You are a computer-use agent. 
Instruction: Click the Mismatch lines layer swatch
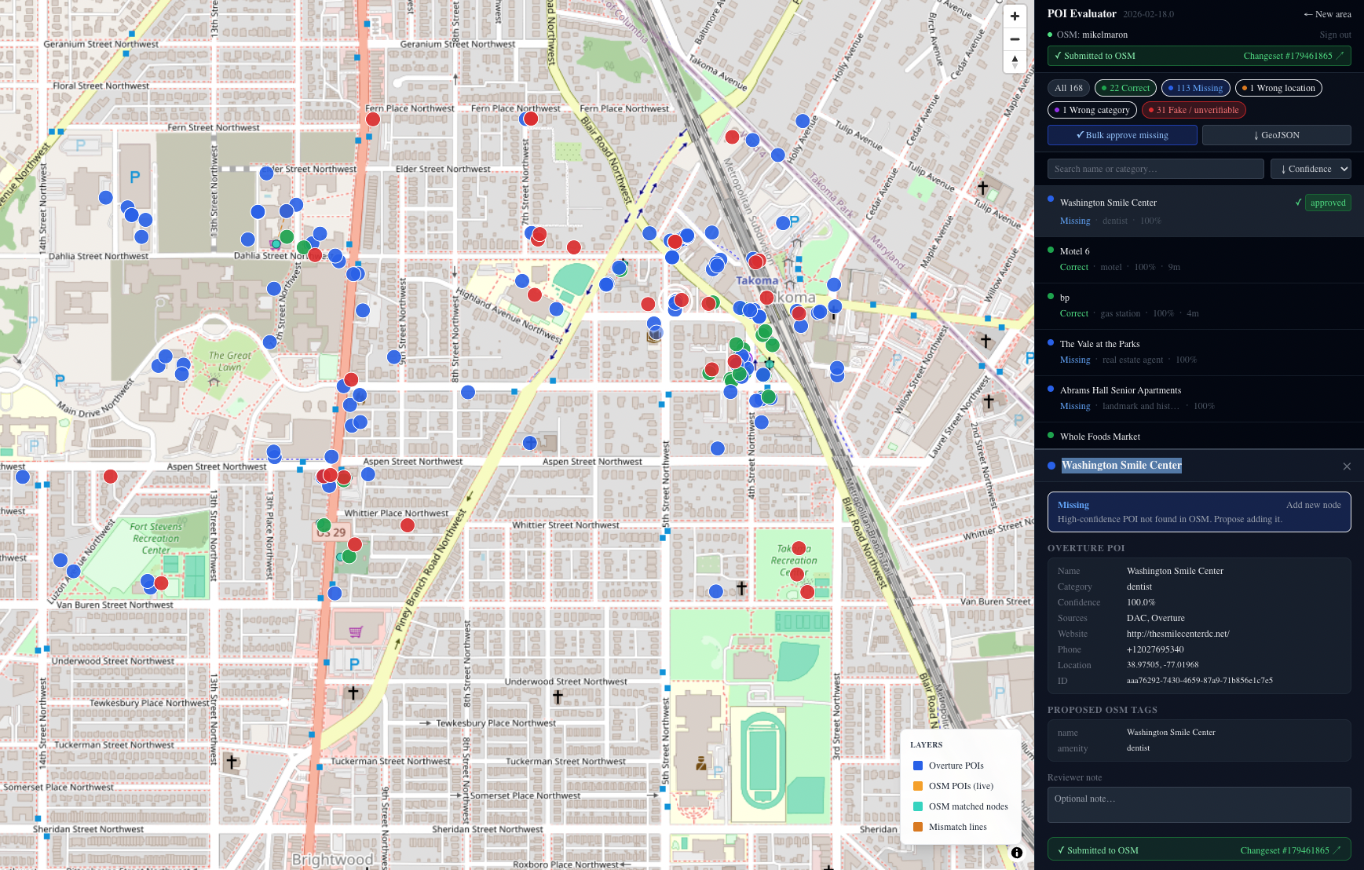point(918,827)
